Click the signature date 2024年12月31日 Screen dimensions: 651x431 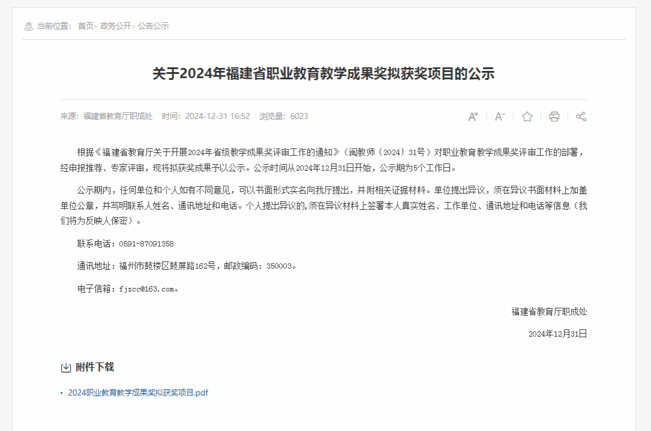(x=557, y=334)
